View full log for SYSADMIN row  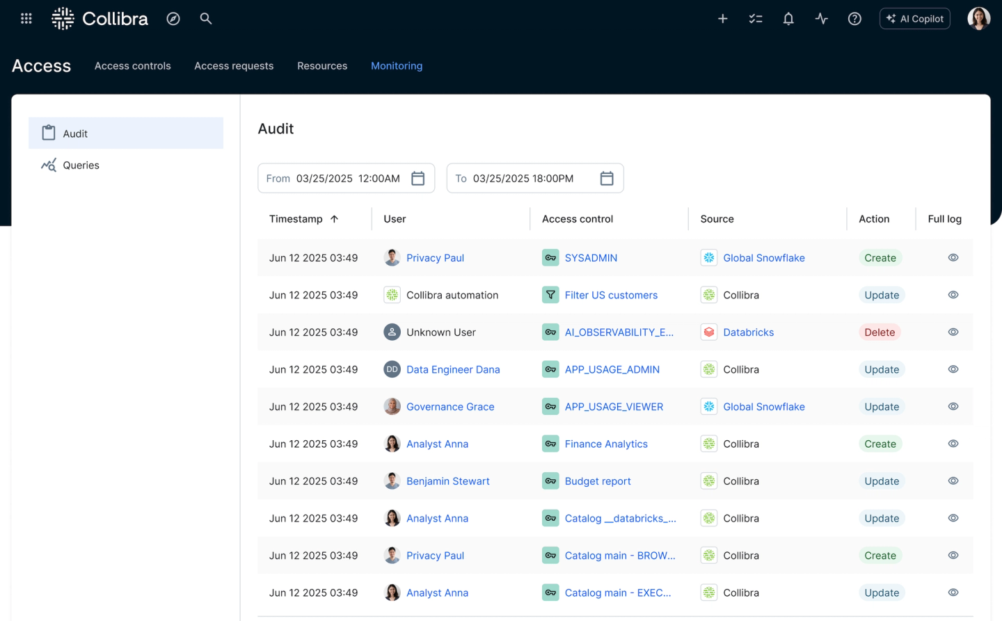pyautogui.click(x=953, y=258)
